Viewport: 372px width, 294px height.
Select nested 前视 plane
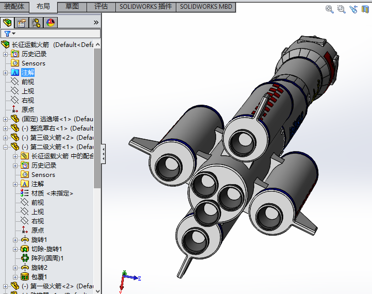(38, 203)
